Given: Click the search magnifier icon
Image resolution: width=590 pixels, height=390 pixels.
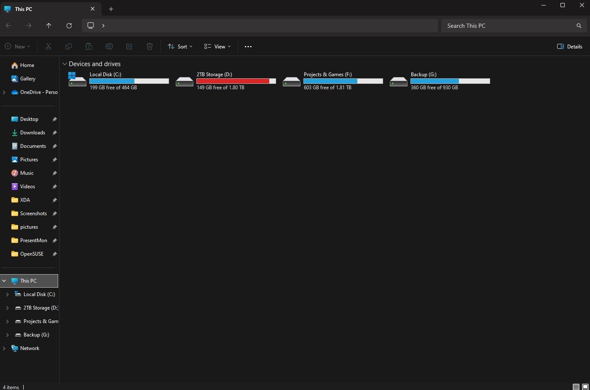Looking at the screenshot, I should tap(579, 26).
